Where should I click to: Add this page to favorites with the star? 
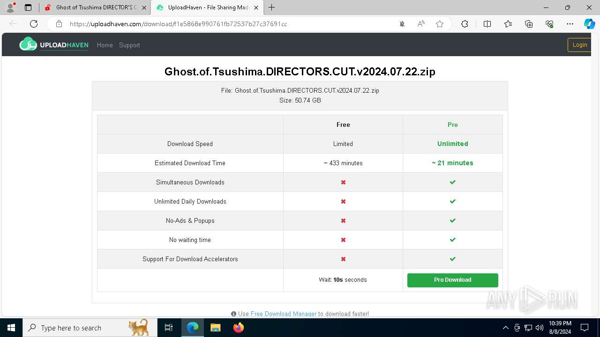tap(440, 24)
